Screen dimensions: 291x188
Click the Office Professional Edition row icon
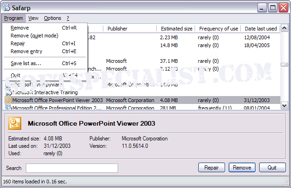(8, 107)
